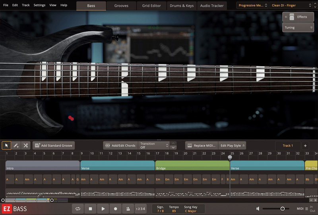Viewport: 318px width, 215px height.
Task: Click Add Standard Groove button
Action: coord(54,146)
